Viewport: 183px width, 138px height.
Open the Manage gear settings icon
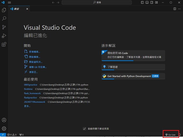(x=4, y=129)
